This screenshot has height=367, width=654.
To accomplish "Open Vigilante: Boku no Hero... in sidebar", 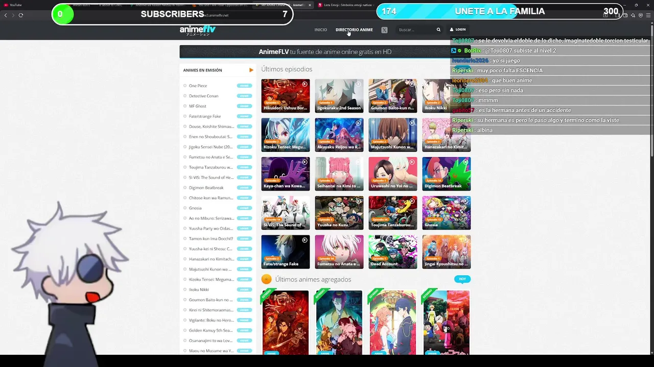I will [x=212, y=320].
